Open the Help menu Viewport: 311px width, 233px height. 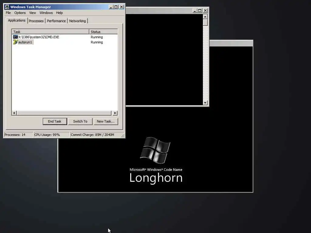pos(59,13)
